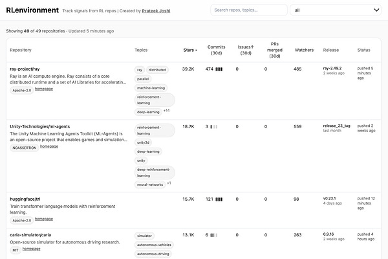Sort by Issues (30d) column header

pos(246,50)
